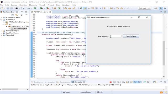The image size is (168, 94).
Task: Open the File menu
Action: click(x=2, y=5)
